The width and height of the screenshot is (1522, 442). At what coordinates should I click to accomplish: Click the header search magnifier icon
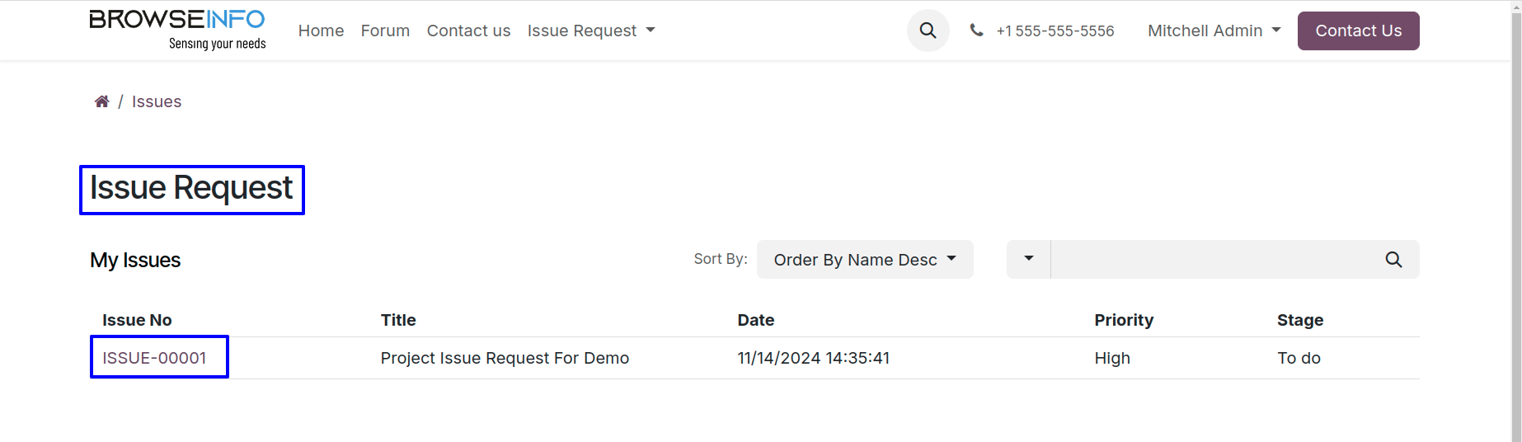point(928,31)
